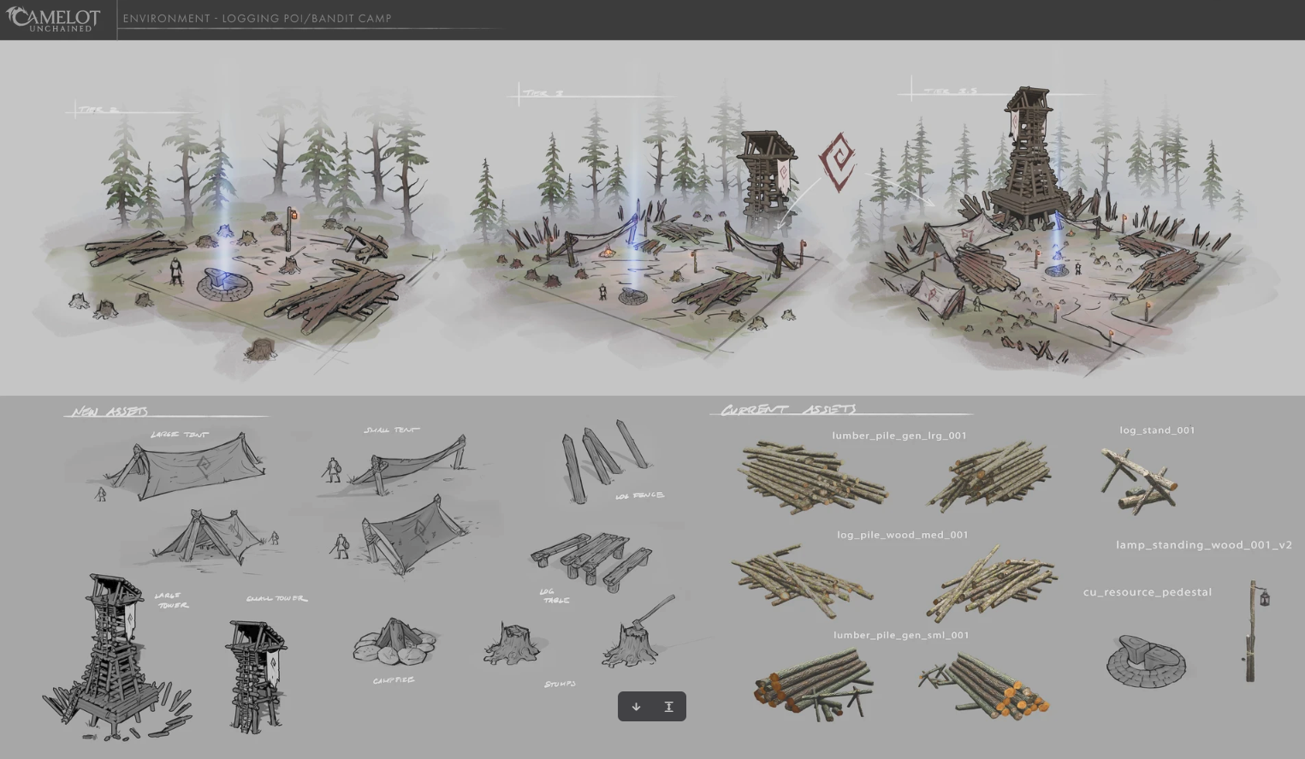Click the red spiral bandit emblem
Image resolution: width=1305 pixels, height=759 pixels.
(837, 161)
